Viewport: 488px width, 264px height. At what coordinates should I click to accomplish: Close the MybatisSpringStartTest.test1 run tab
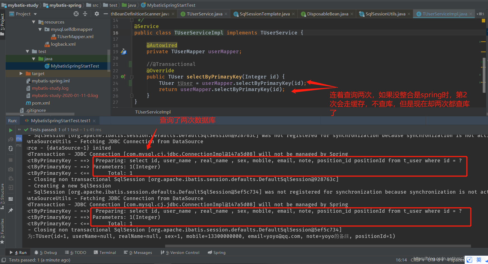pos(94,121)
